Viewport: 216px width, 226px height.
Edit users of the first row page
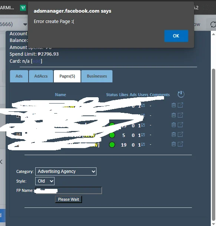point(143,105)
